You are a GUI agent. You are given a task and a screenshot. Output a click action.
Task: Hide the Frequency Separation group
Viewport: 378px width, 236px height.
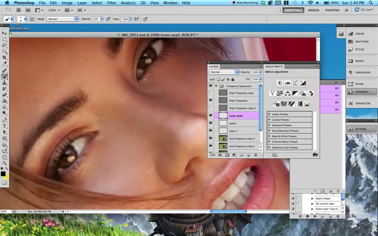[x=210, y=86]
